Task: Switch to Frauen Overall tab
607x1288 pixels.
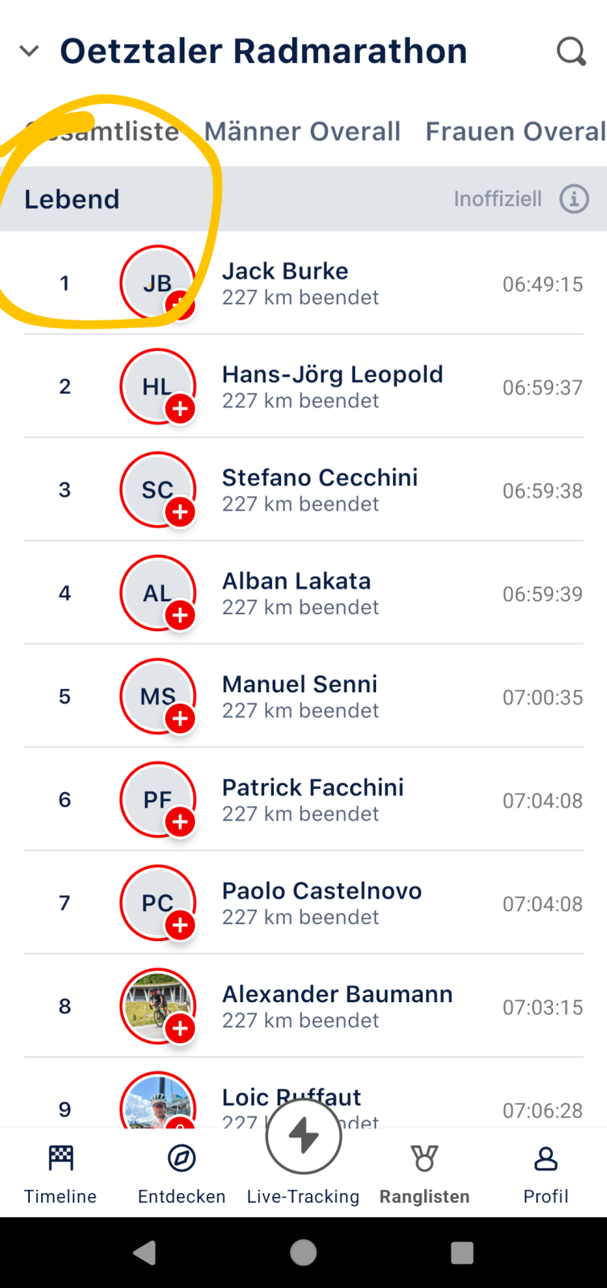Action: coord(515,131)
